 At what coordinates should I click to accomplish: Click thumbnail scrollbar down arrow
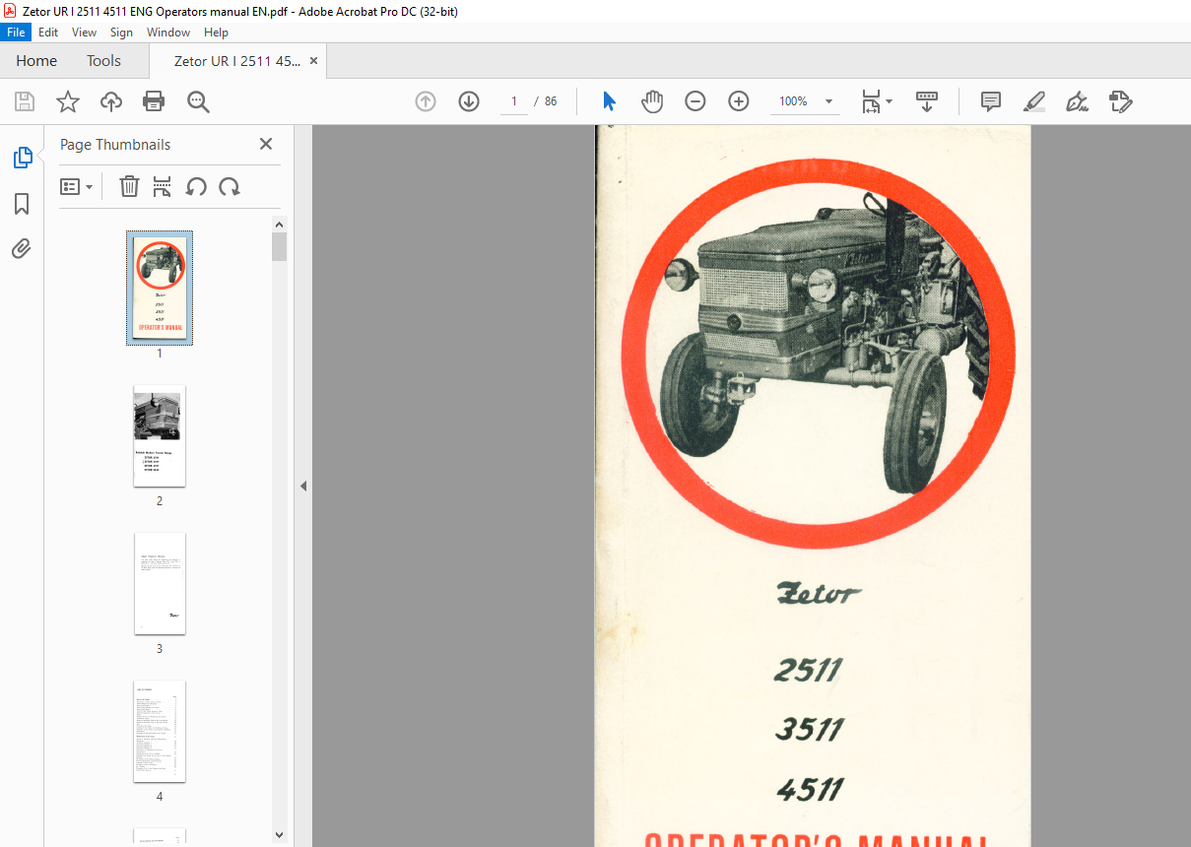coord(279,835)
